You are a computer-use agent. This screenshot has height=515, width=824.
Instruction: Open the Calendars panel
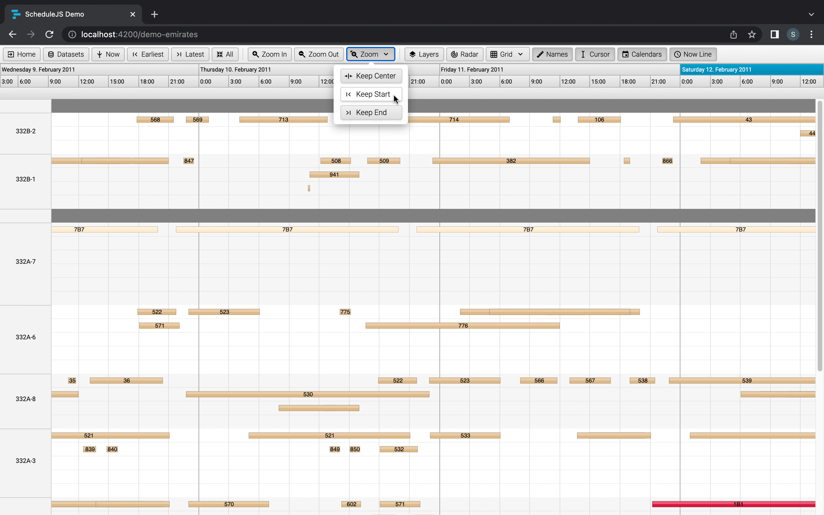click(x=641, y=54)
